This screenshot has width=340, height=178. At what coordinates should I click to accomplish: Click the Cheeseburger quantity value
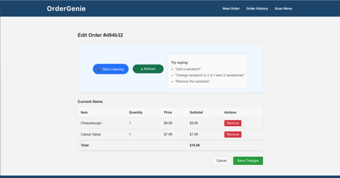coord(130,123)
